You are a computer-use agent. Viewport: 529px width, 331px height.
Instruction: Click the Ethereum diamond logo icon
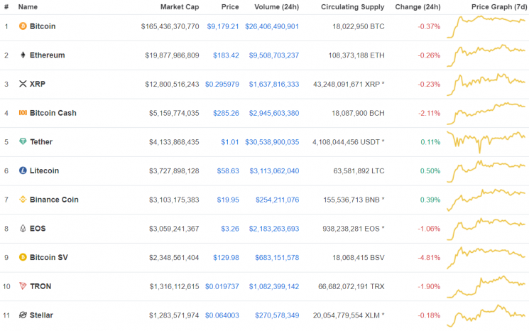(23, 55)
